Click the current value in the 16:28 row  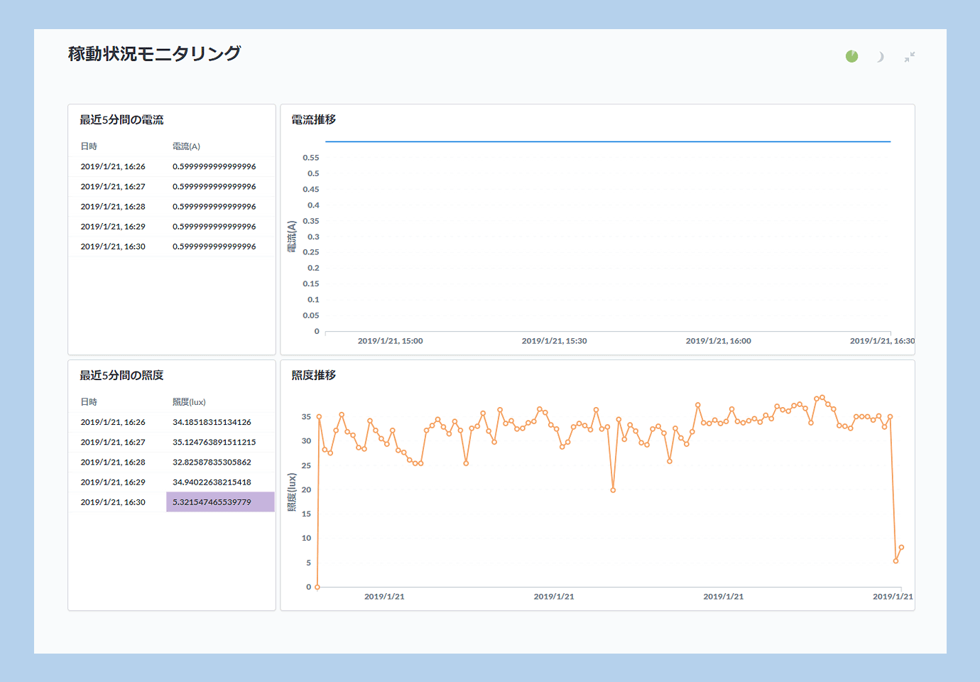tap(214, 206)
